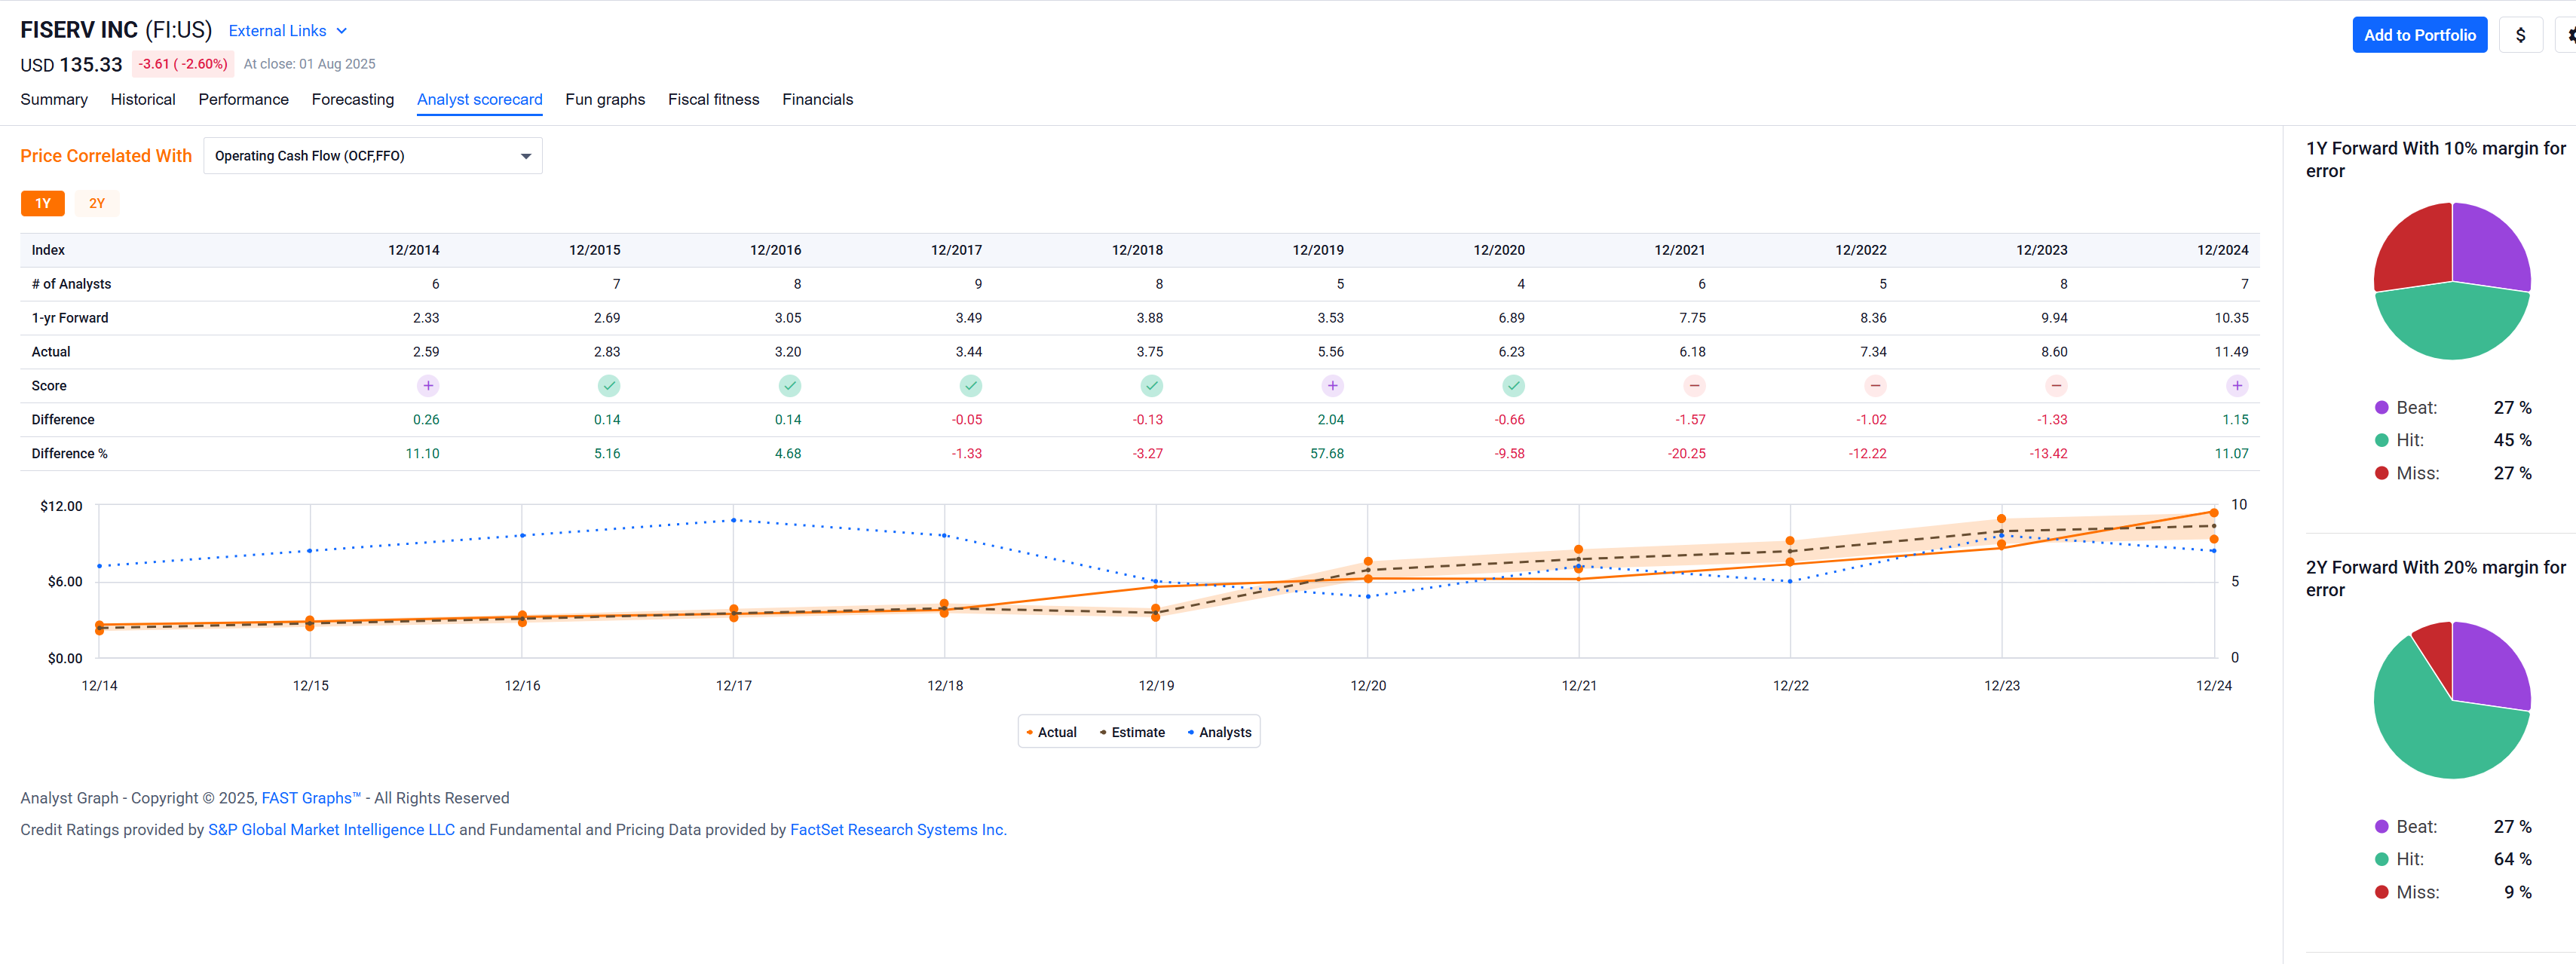Open the Fun graphs tab

[x=605, y=100]
